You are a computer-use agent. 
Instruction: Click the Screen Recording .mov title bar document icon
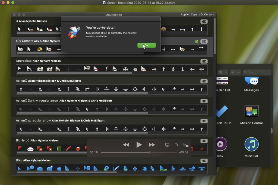click(x=104, y=3)
